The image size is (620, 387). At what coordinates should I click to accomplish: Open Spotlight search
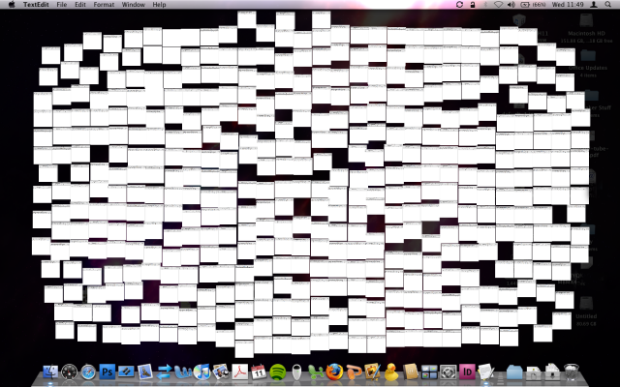(607, 5)
